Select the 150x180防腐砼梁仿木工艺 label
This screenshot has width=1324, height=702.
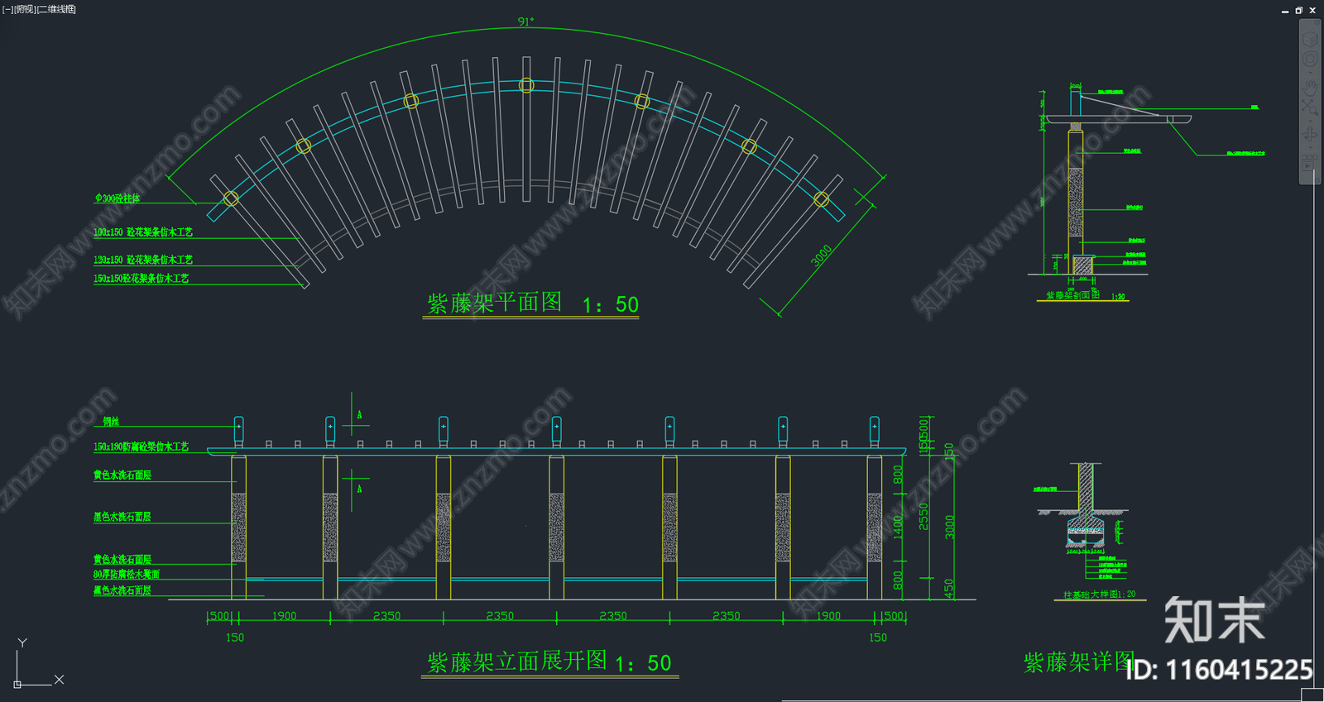(141, 447)
